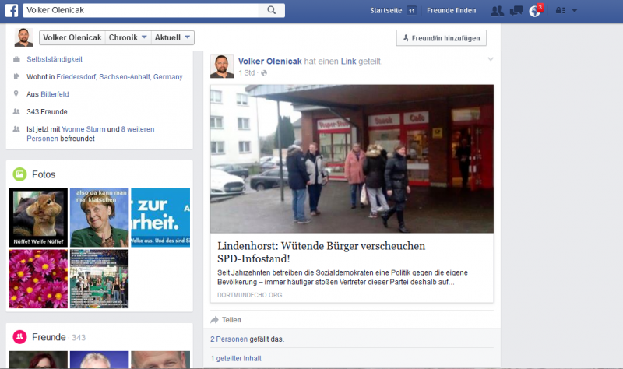Click the share arrow icon labeled Teilen
The image size is (623, 369).
pyautogui.click(x=216, y=320)
